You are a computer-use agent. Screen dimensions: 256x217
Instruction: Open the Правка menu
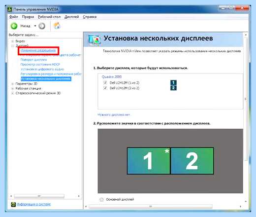[x=28, y=17]
